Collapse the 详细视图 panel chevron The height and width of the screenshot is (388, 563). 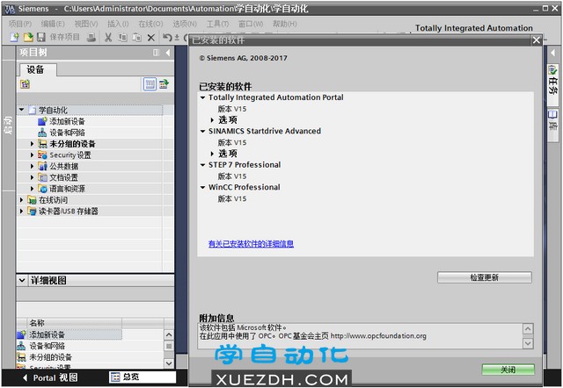pos(22,280)
